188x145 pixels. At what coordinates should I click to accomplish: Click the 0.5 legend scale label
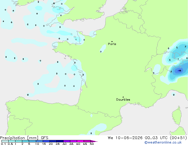[x=10, y=144]
